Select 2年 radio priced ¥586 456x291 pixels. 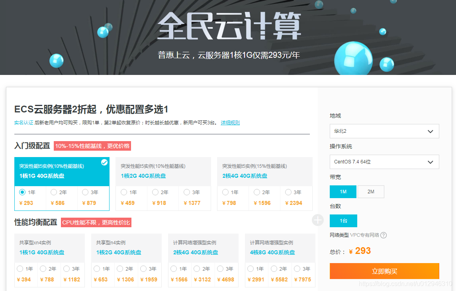[x=53, y=192]
